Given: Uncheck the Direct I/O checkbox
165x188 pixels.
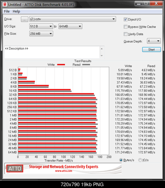Looking at the screenshot, I should pos(125,19).
